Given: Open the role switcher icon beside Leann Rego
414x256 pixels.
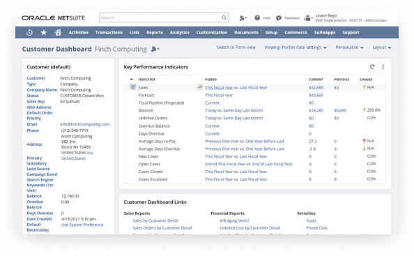Looking at the screenshot, I should [308, 18].
